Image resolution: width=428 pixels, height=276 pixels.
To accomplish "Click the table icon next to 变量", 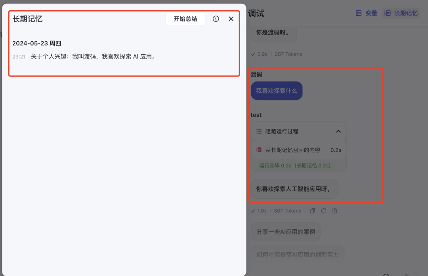I will point(359,13).
